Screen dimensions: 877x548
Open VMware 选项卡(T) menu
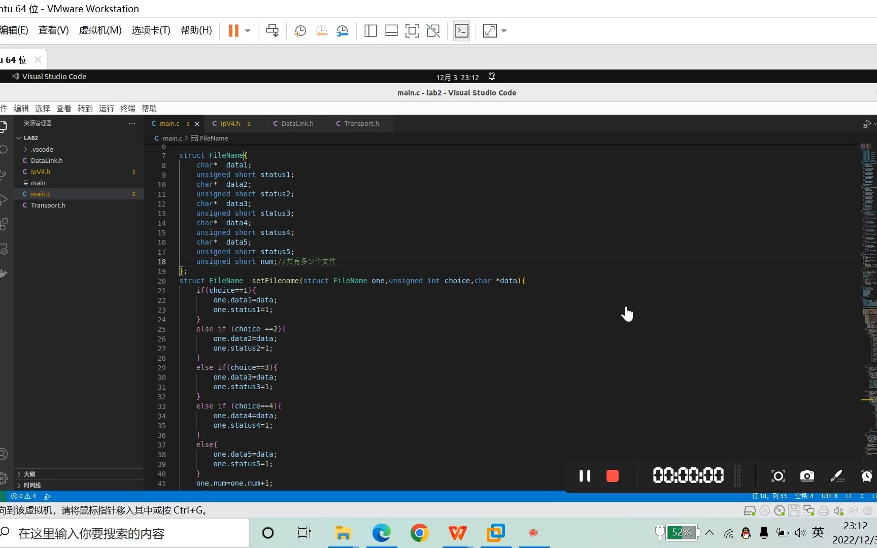151,30
